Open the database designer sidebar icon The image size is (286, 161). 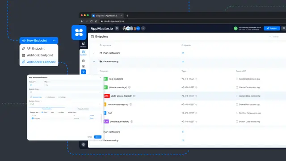point(84,61)
